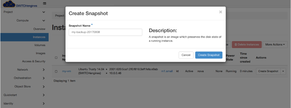Close the Create Snapshot dialog via X
Viewport: 291px width, 108px height.
click(221, 12)
